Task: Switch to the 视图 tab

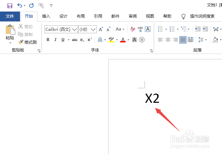Action: pyautogui.click(x=150, y=16)
